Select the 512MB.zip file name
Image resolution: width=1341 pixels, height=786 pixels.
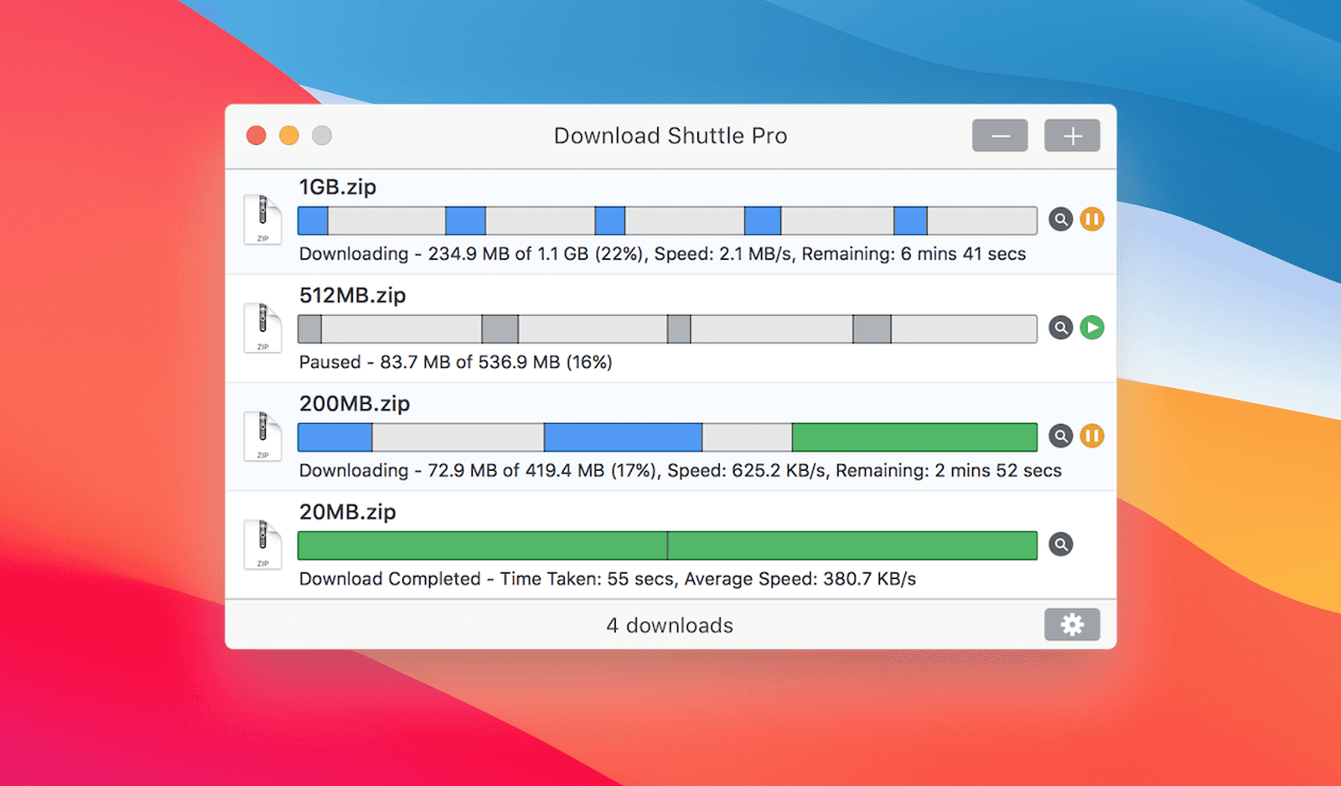(353, 295)
